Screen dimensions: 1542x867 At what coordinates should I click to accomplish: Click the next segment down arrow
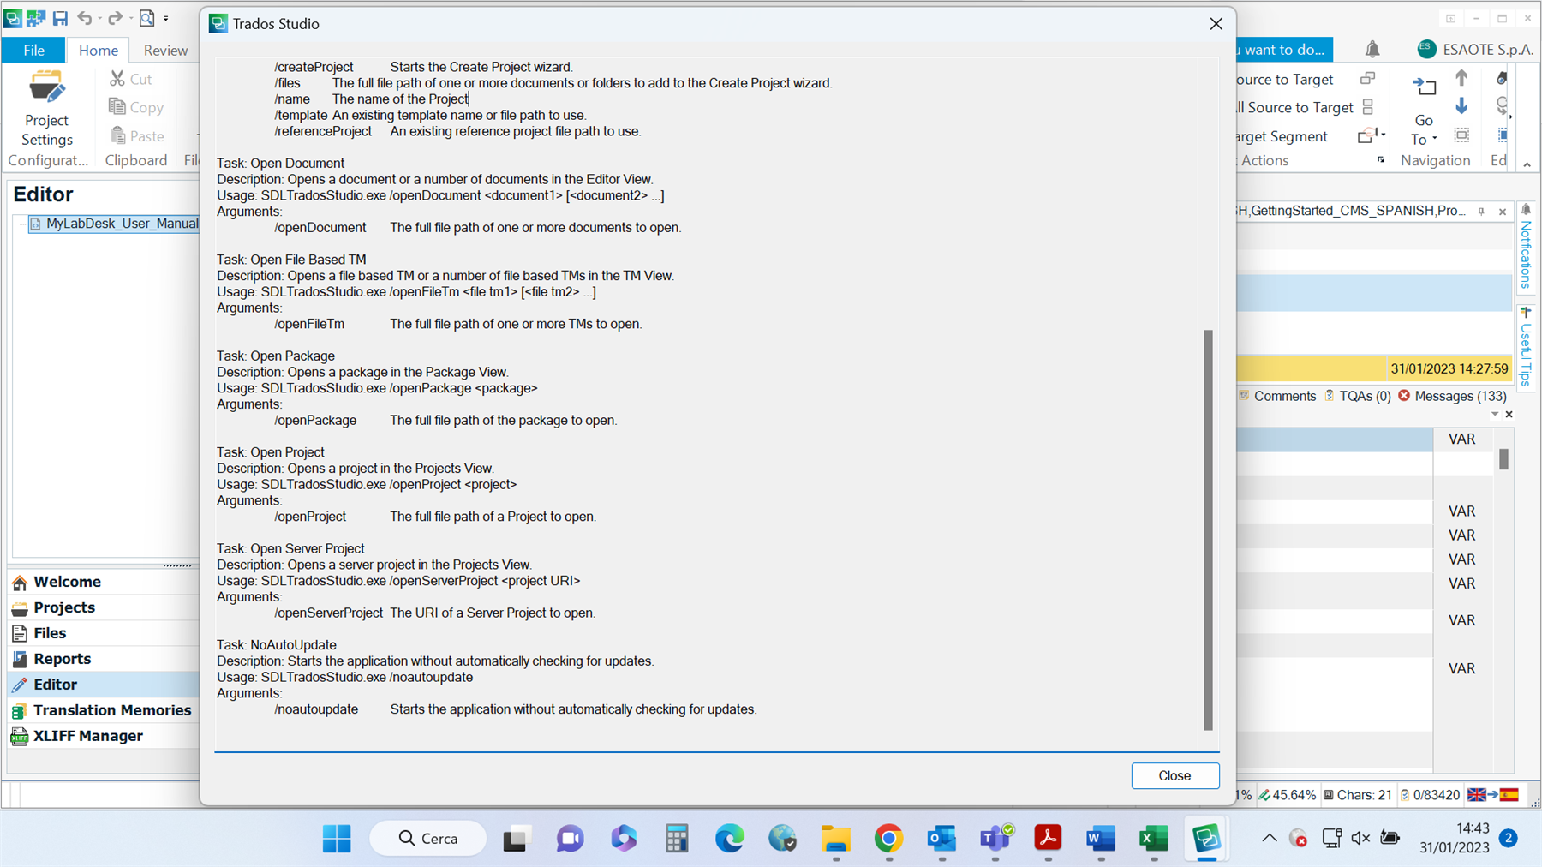coord(1461,107)
